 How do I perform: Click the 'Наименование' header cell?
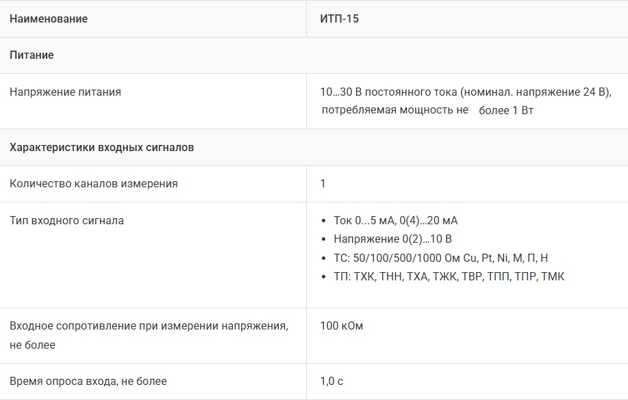49,19
